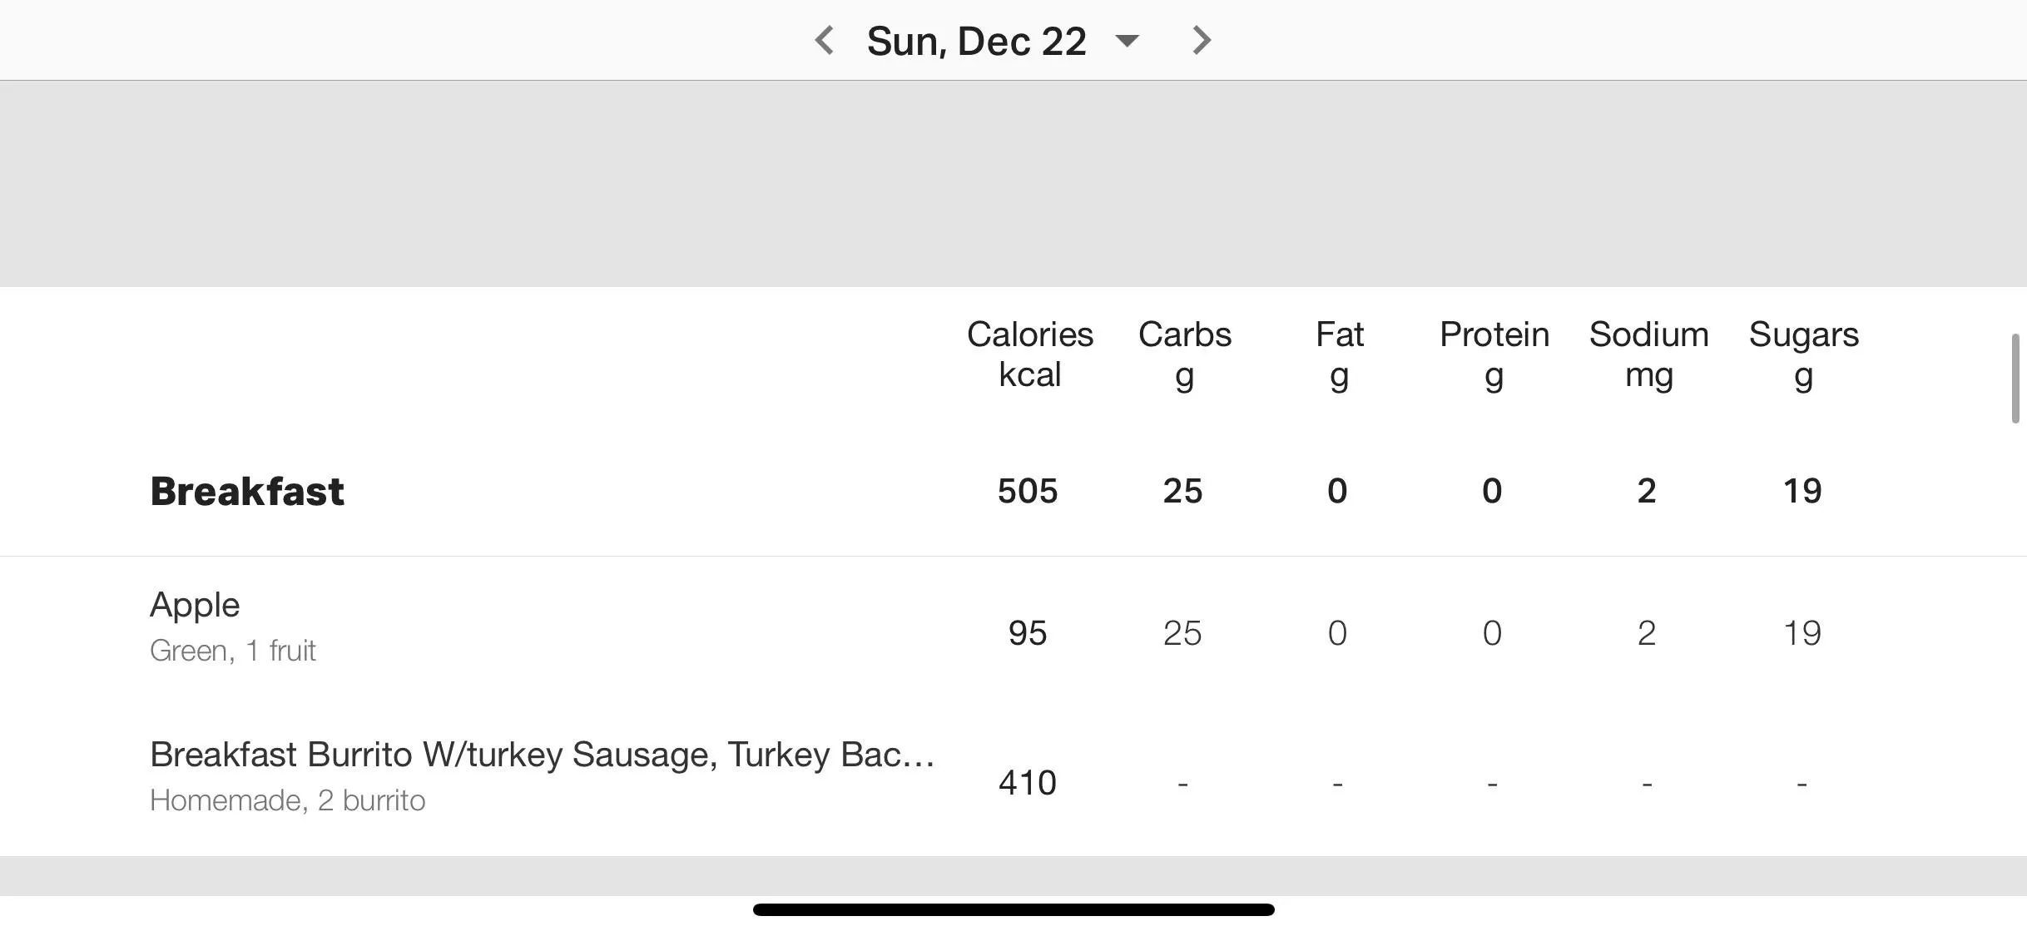
Task: Click the Carbs column header
Action: click(1184, 354)
